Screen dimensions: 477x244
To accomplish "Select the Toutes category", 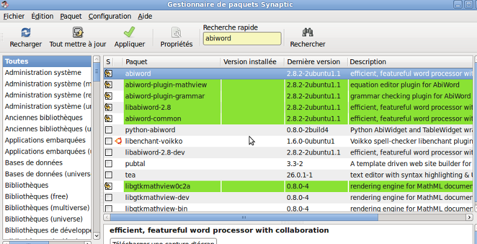I will pyautogui.click(x=47, y=62).
